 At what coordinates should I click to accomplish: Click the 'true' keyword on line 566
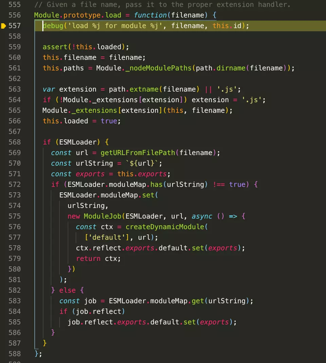click(109, 121)
